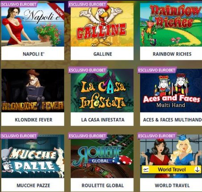Open the World Travel game image
202x192 pixels.
[x=171, y=156]
